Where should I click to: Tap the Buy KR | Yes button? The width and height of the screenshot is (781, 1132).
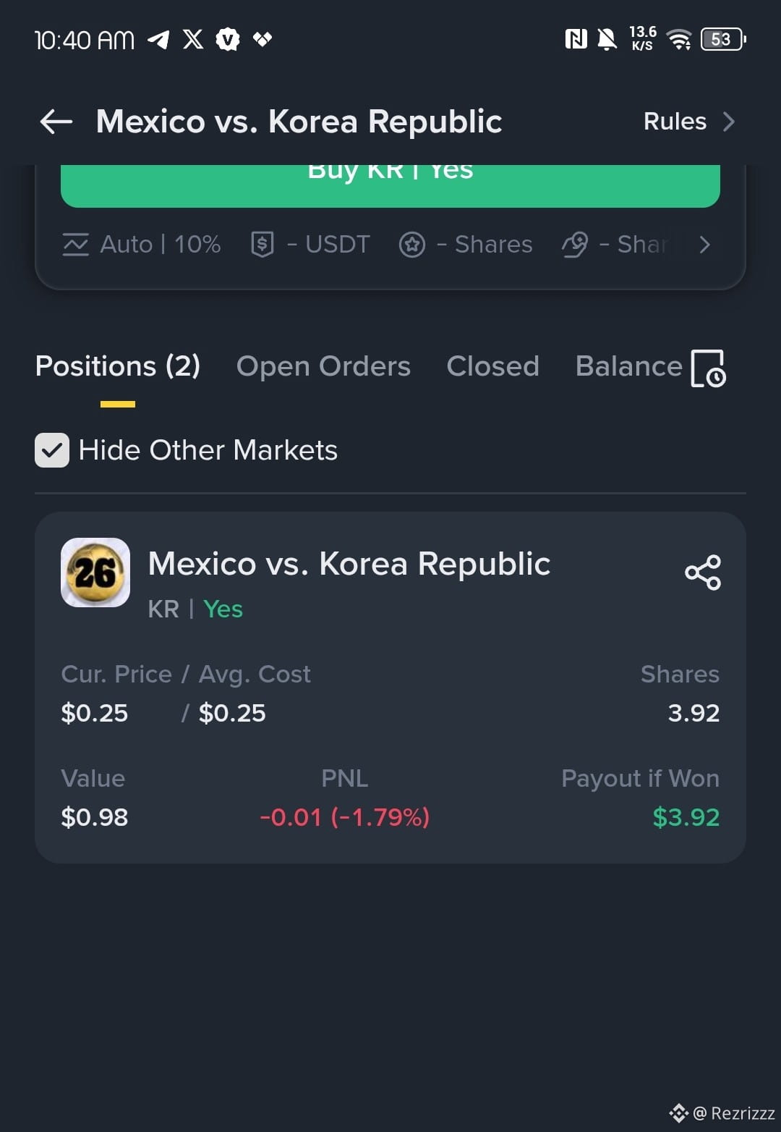(x=390, y=185)
